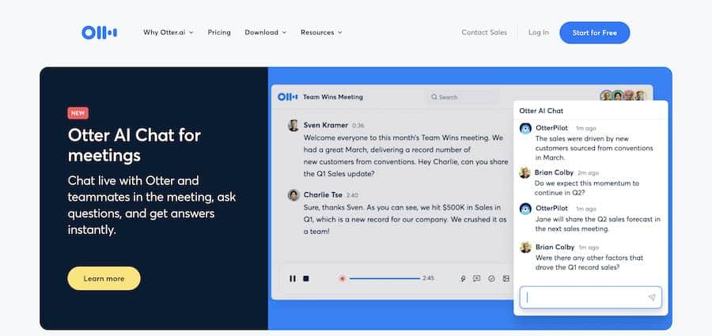
Task: Click Brian Colby's avatar on the Q1 factors question
Action: pos(525,247)
